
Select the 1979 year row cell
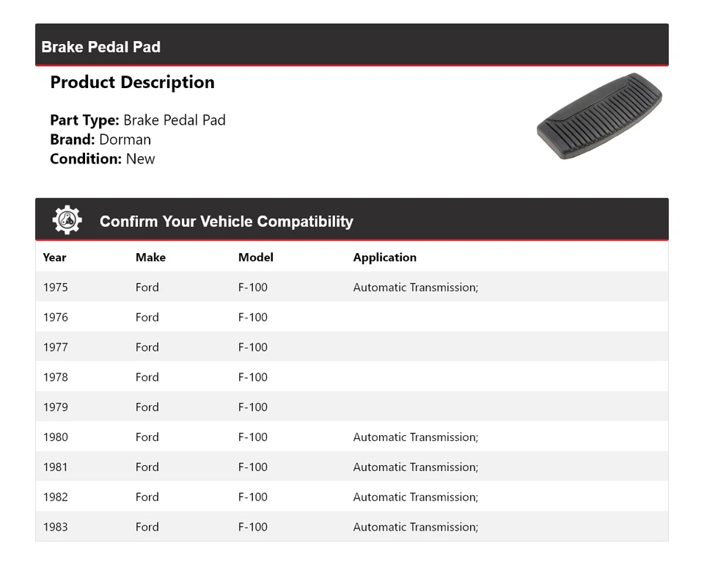click(55, 407)
